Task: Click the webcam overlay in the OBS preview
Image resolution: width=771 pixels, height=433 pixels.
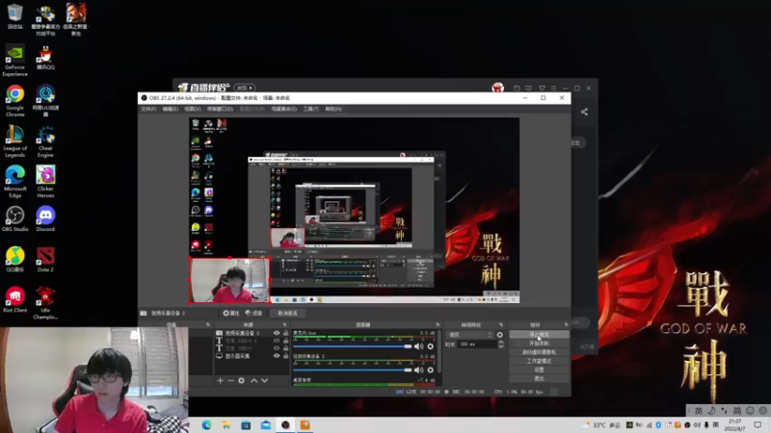Action: coord(229,280)
